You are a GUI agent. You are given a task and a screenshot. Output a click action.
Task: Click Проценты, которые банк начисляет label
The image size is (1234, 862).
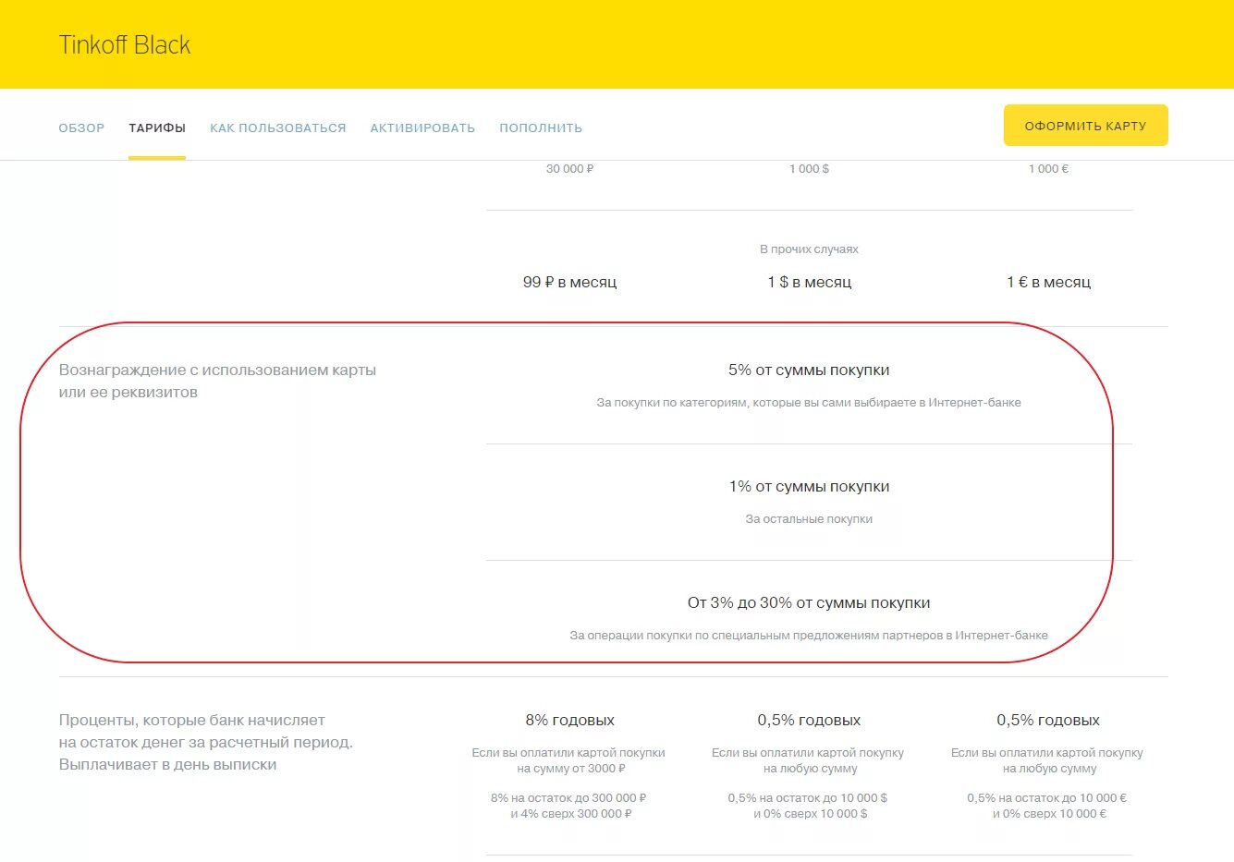(x=205, y=742)
